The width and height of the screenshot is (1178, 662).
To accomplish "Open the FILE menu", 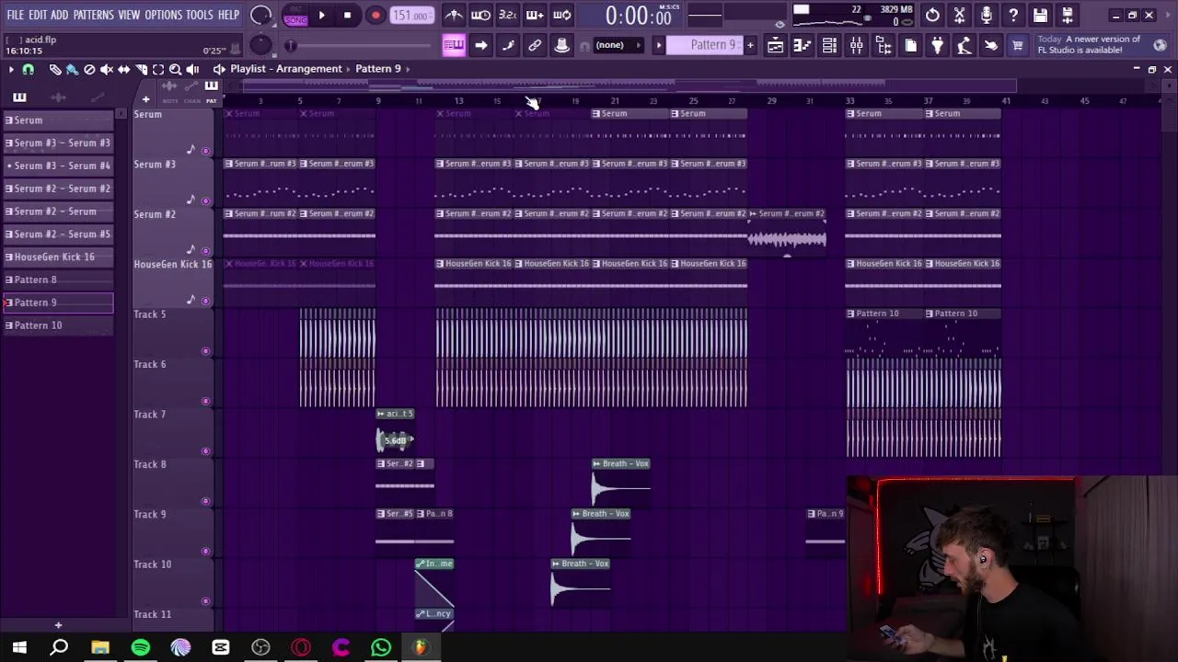I will [15, 15].
